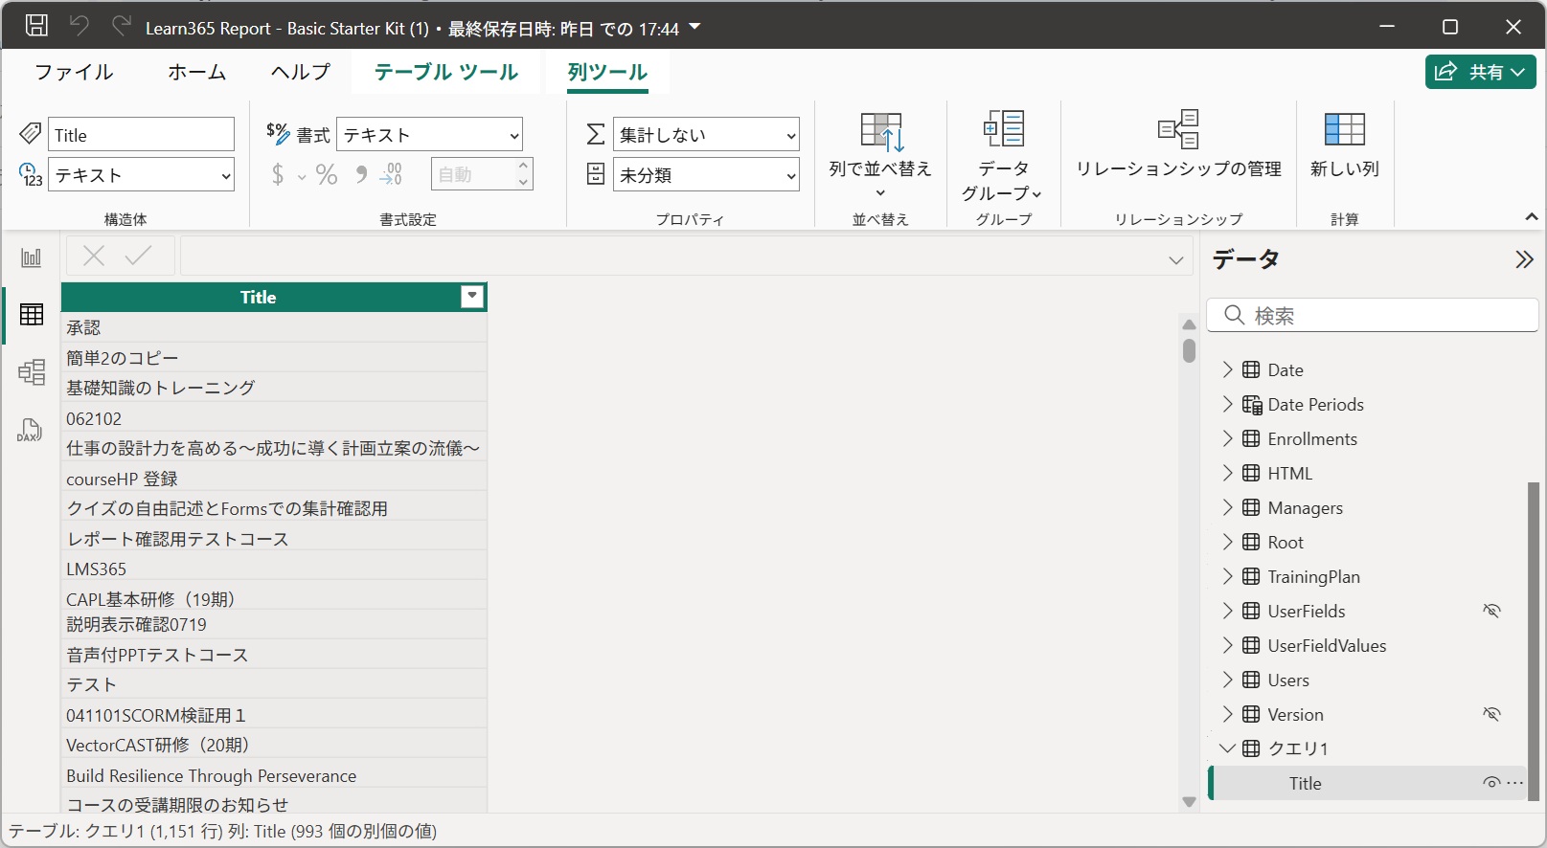1547x848 pixels.
Task: Switch to the テーブル ツール tab
Action: tap(446, 72)
